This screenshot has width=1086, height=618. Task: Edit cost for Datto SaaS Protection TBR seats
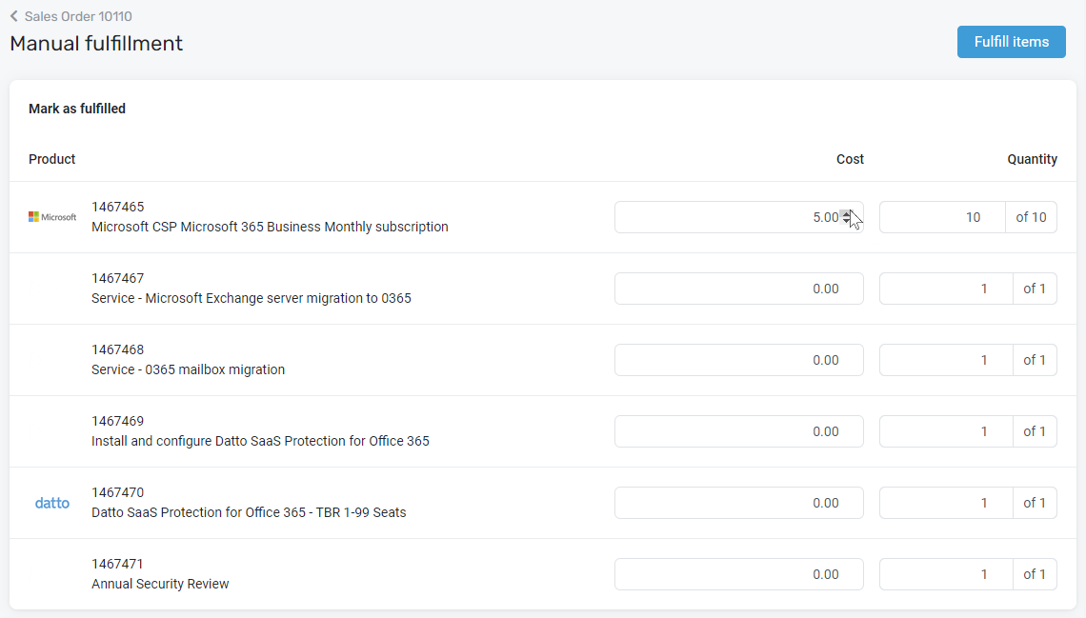pyautogui.click(x=738, y=503)
